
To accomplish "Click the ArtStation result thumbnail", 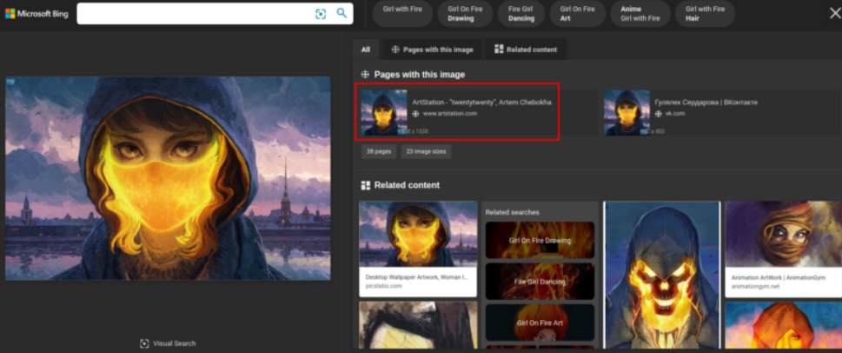I will [x=384, y=112].
